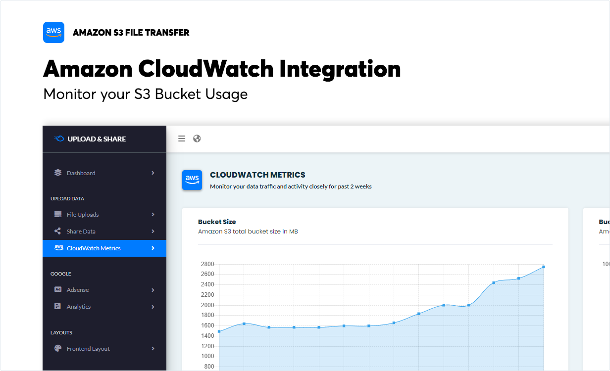The width and height of the screenshot is (610, 371).
Task: Select the CloudWatch Metrics menu item
Action: (104, 248)
